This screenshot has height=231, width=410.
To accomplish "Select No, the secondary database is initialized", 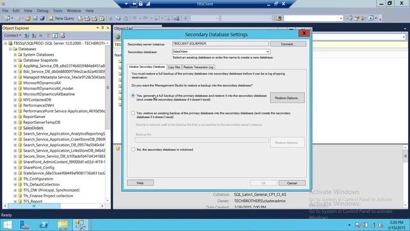I will (x=133, y=150).
